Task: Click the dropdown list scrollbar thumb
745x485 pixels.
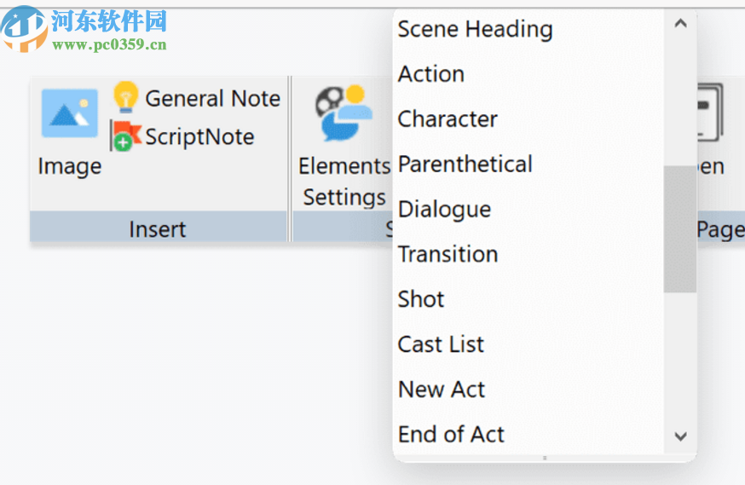Action: click(680, 228)
